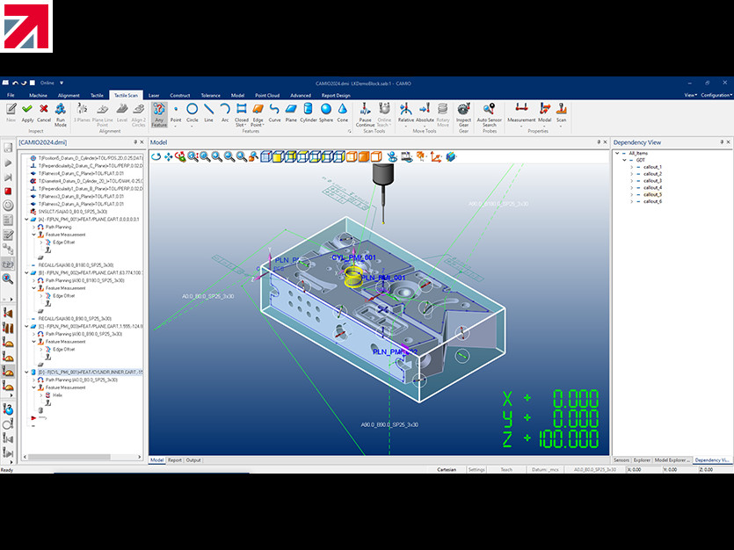Expand callout_3 in Dependency View
Viewport: 734px width, 550px height.
631,180
